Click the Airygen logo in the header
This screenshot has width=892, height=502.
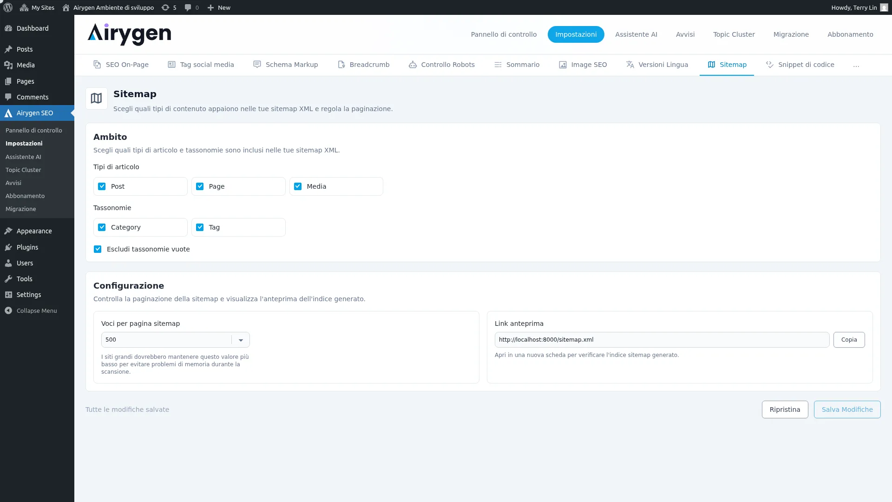[x=129, y=34]
